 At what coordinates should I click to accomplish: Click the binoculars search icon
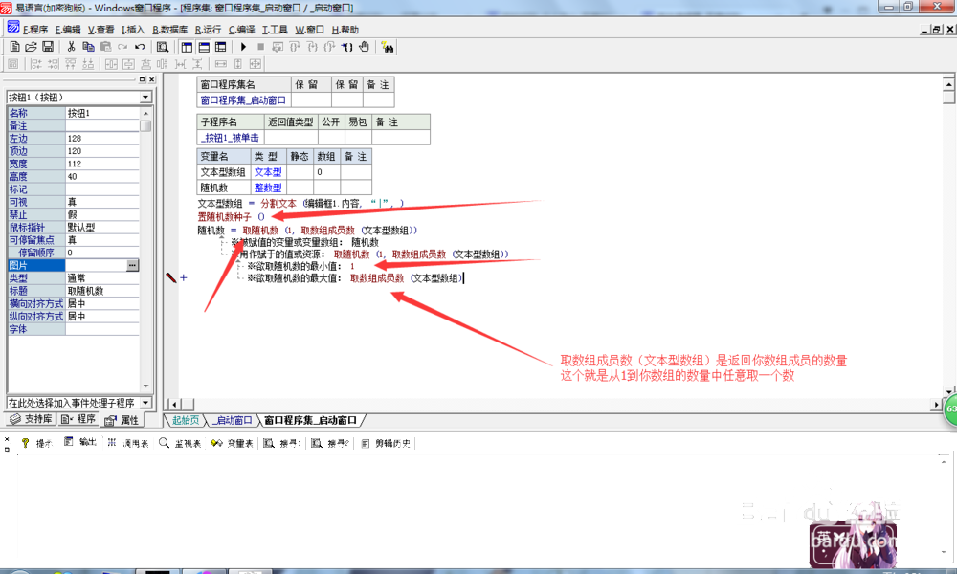point(389,46)
